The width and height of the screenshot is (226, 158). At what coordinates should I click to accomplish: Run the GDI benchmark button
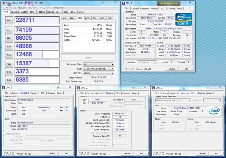tap(9, 64)
